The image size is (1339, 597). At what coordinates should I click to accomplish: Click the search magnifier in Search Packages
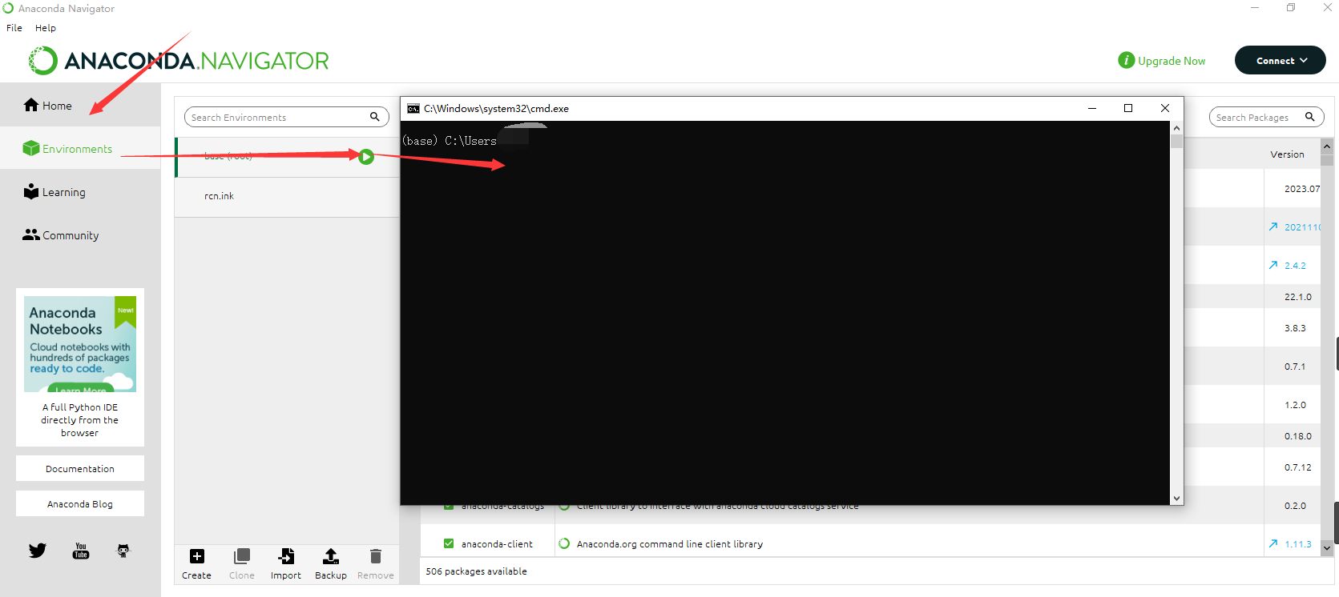[1310, 117]
